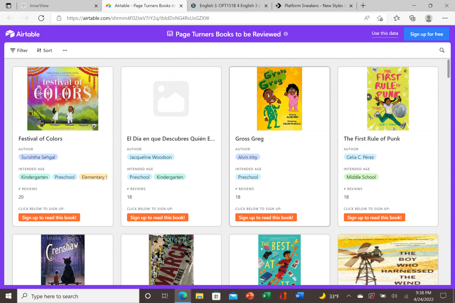Click the Middle School age tag
This screenshot has height=303, width=455.
(x=361, y=177)
